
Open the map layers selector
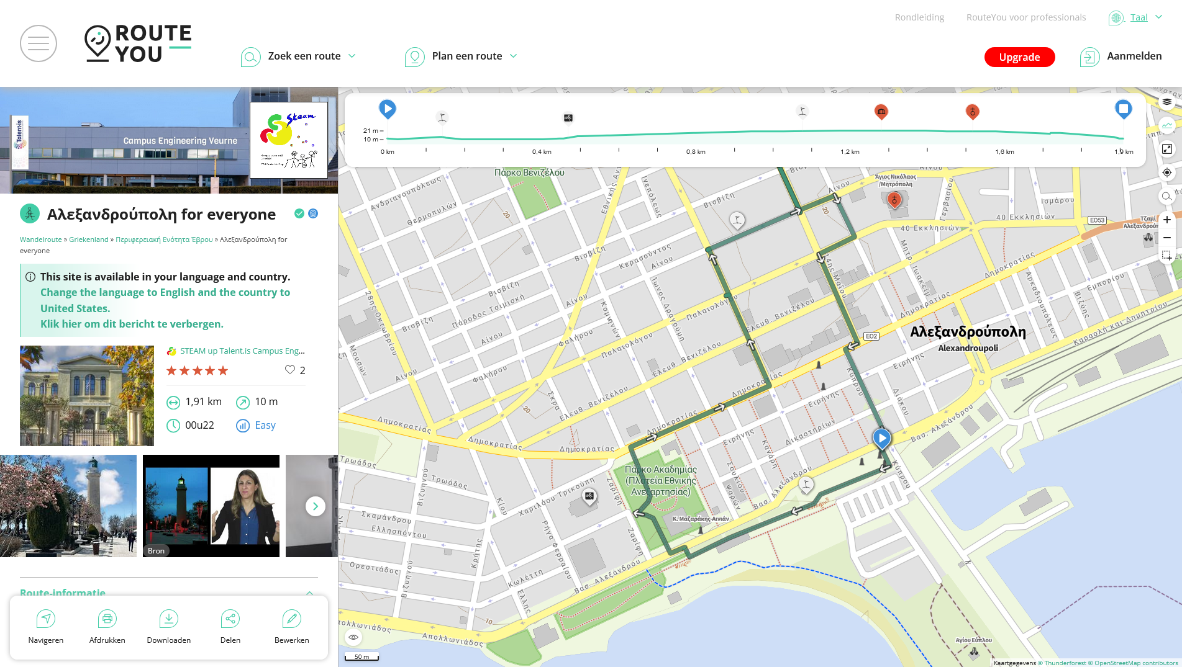click(1167, 102)
